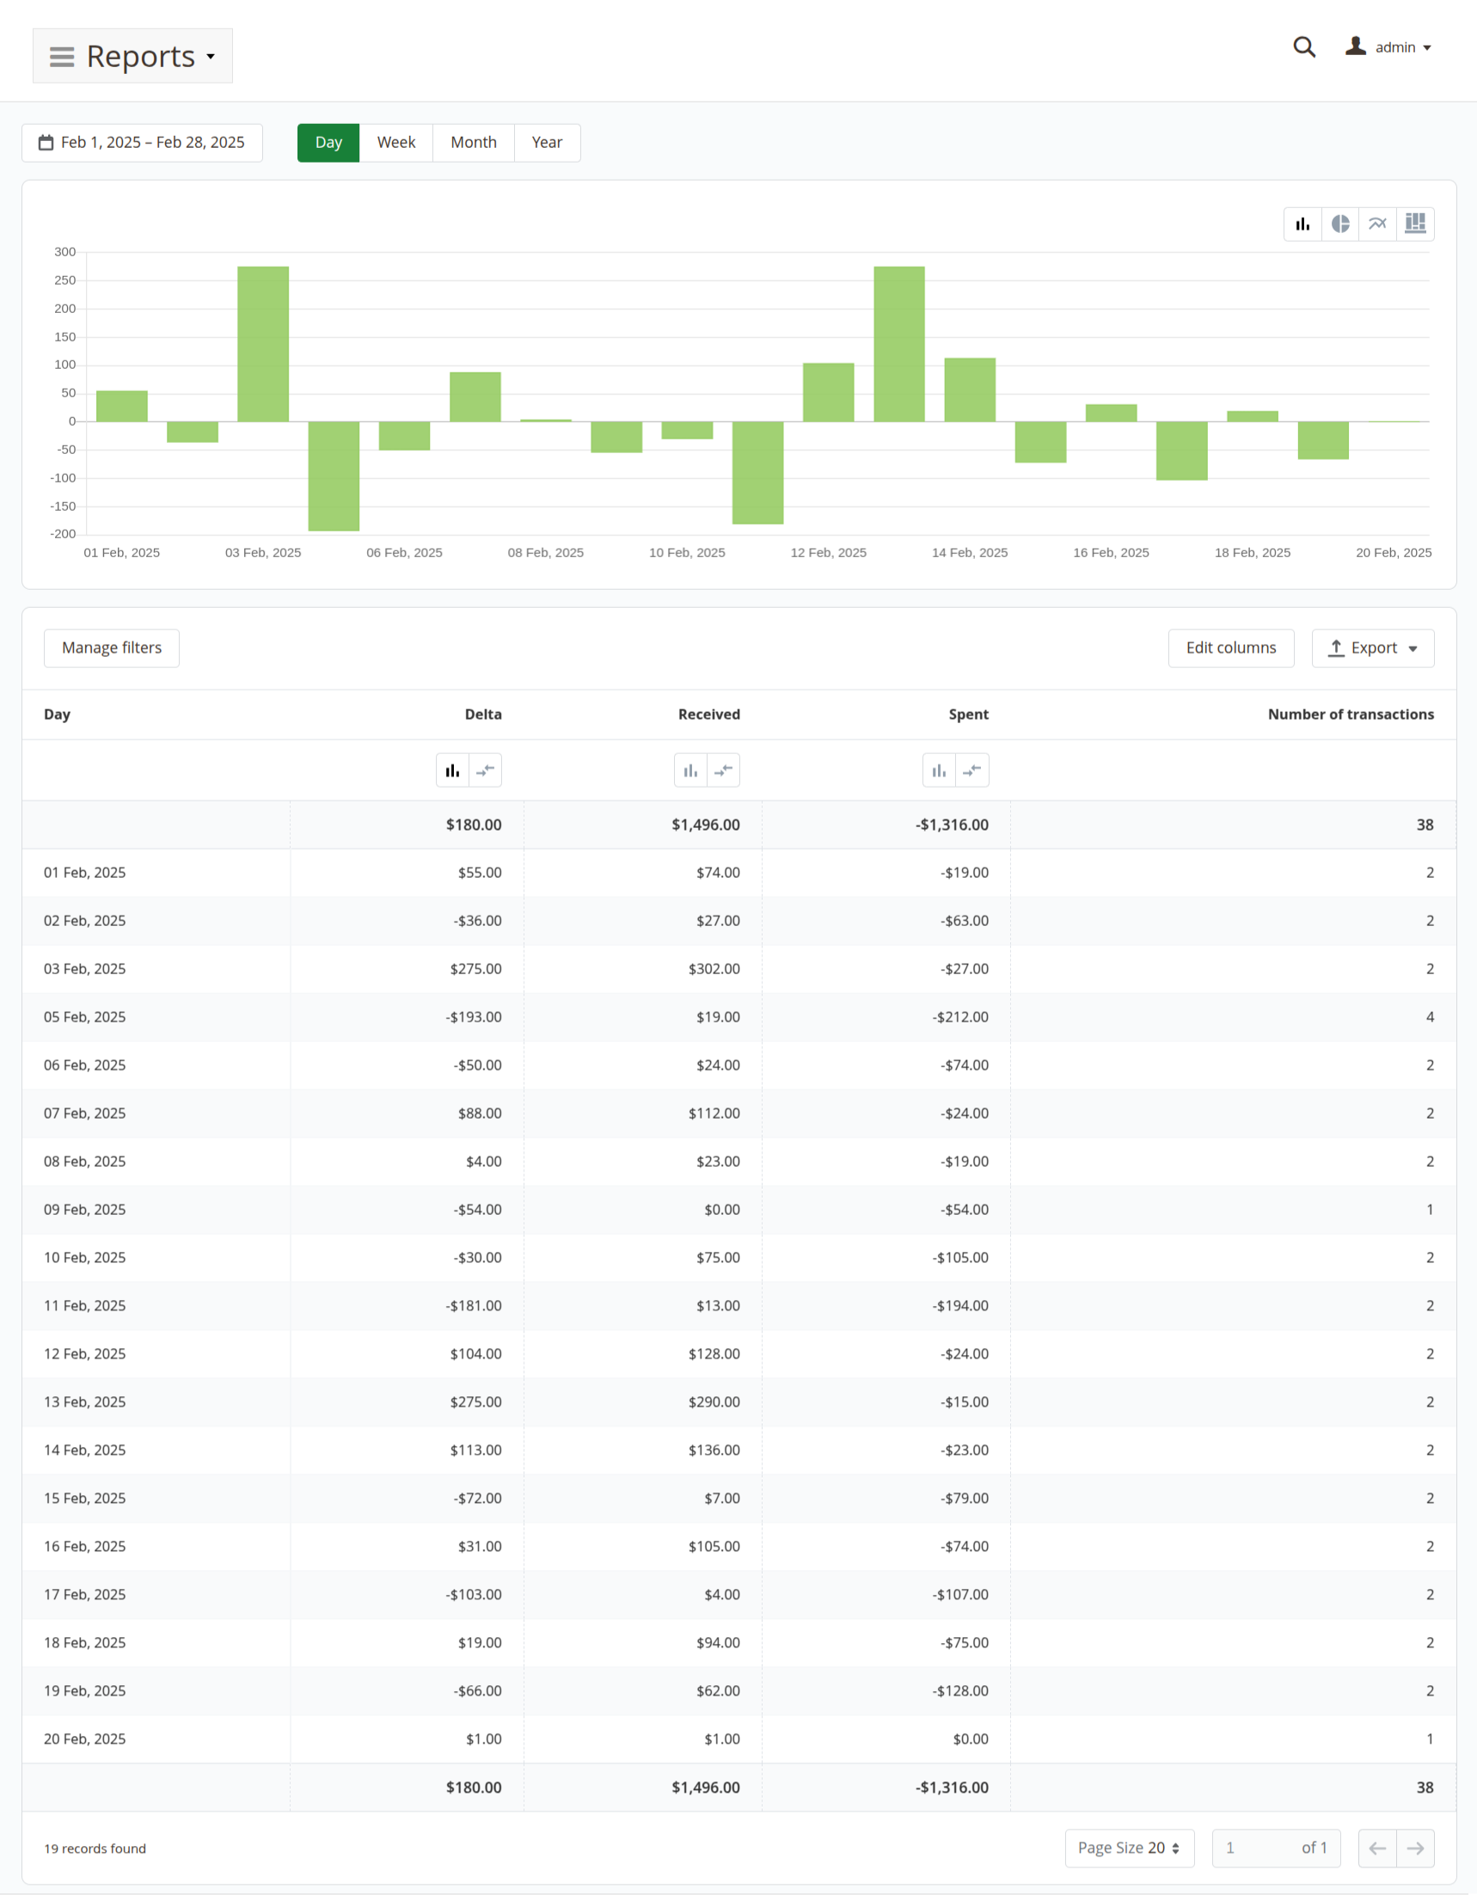
Task: Open the Reports menu dropdown
Action: coord(132,57)
